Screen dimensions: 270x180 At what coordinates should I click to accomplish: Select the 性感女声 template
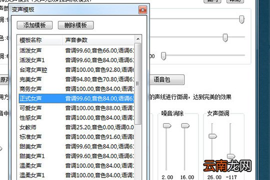[x=76, y=118]
